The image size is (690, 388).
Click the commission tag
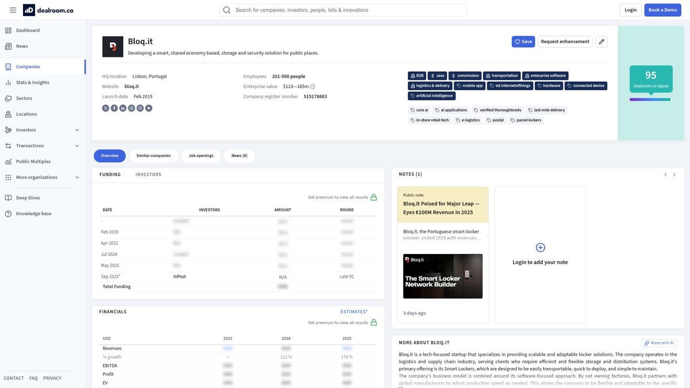pyautogui.click(x=465, y=75)
